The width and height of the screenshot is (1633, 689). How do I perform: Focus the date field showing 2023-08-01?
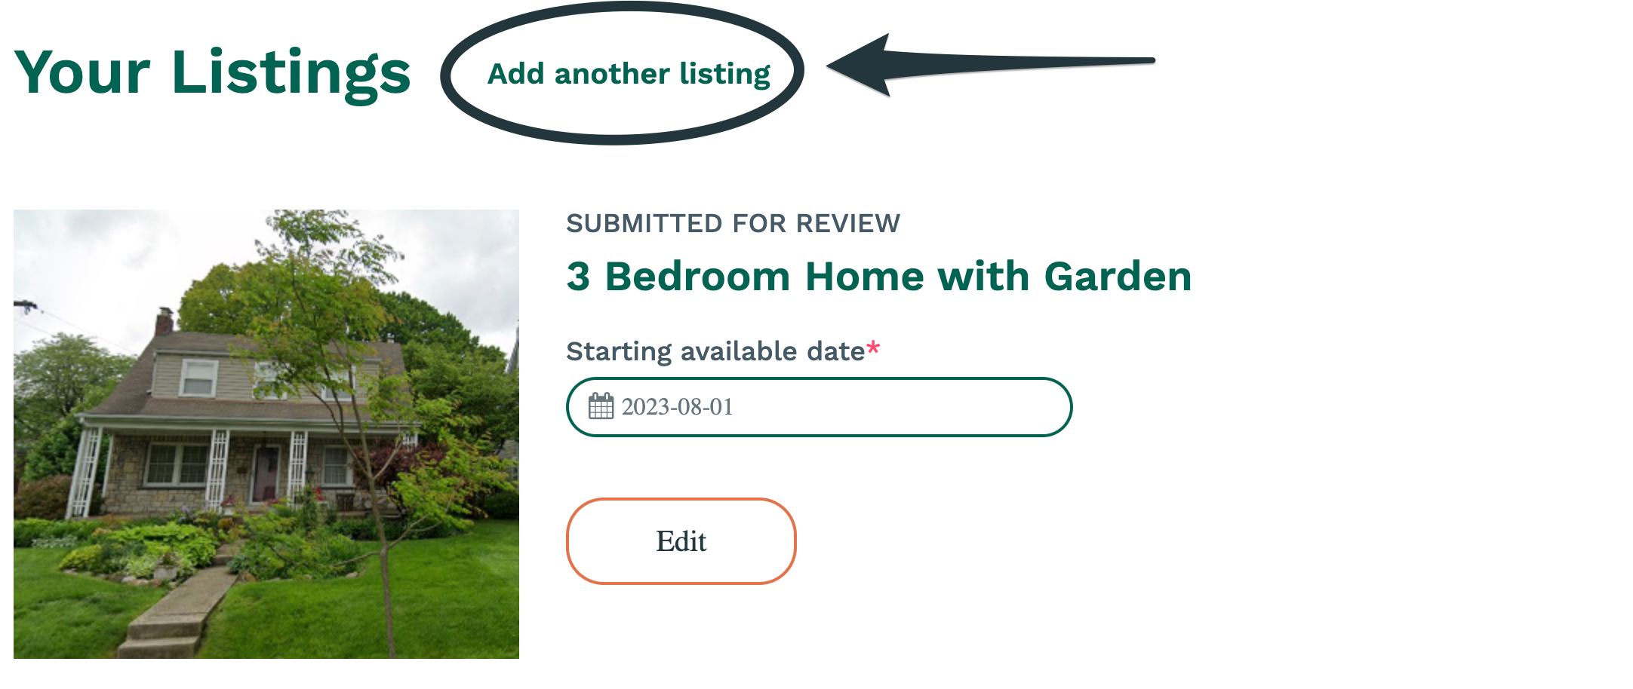click(830, 407)
